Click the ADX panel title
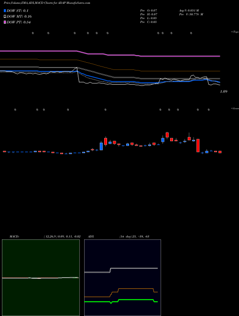 [91, 237]
